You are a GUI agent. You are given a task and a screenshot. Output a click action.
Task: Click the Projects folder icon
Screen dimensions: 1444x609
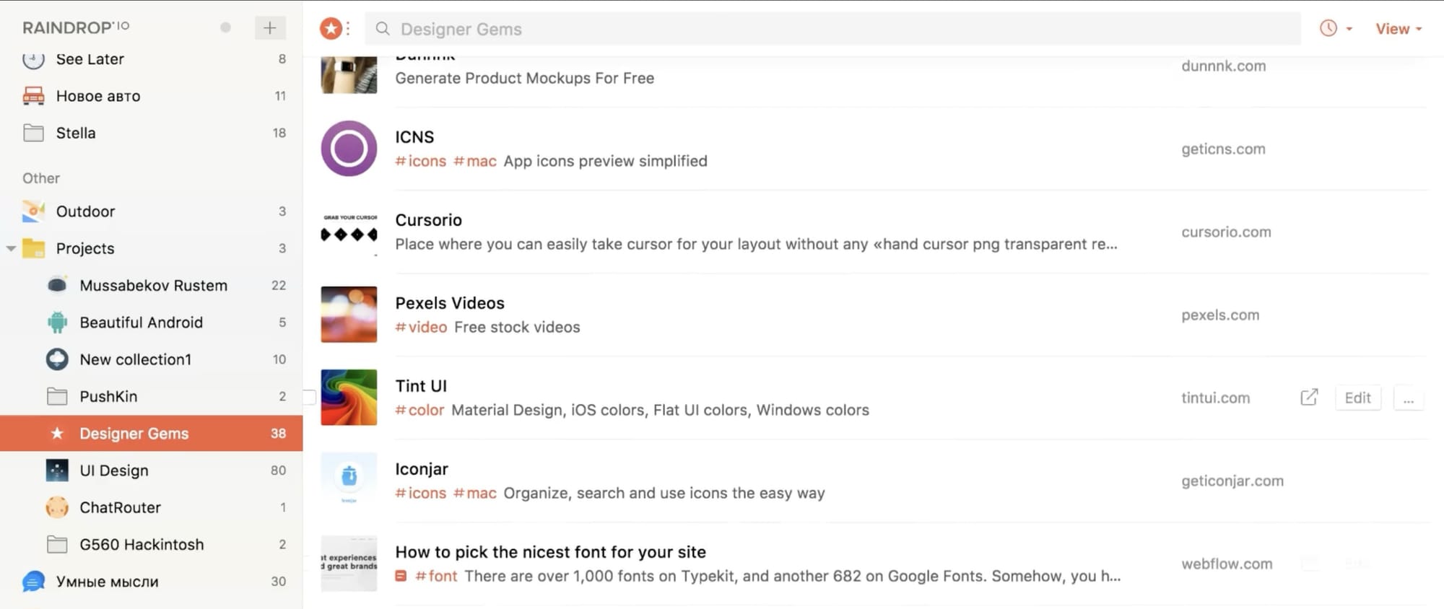(x=33, y=248)
